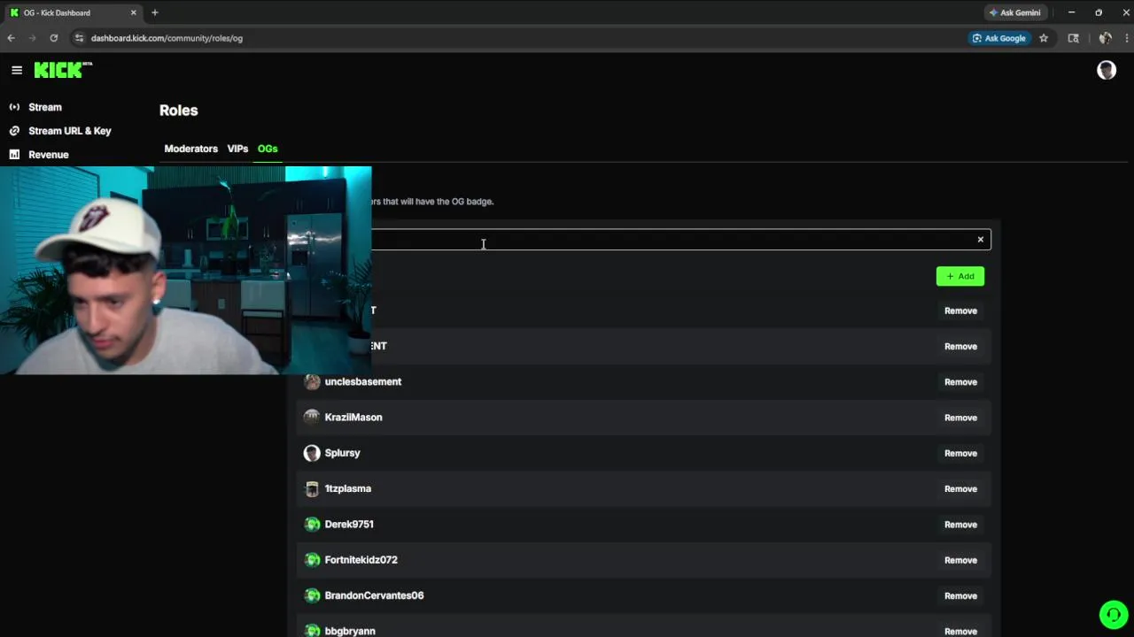Click Splursy avatar

[x=312, y=453]
